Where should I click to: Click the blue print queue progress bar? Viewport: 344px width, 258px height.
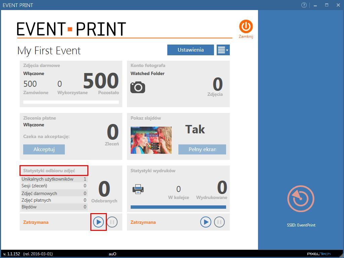pos(178,207)
